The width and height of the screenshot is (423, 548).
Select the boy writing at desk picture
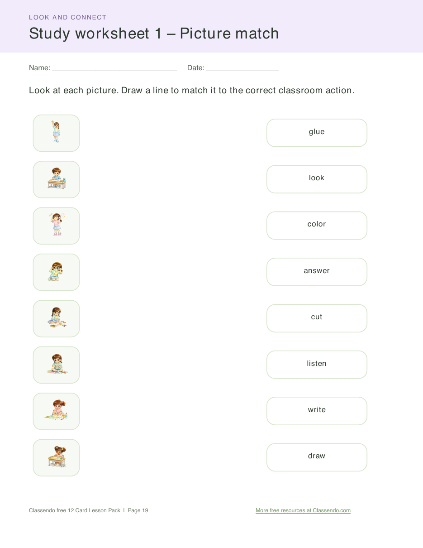pos(56,179)
